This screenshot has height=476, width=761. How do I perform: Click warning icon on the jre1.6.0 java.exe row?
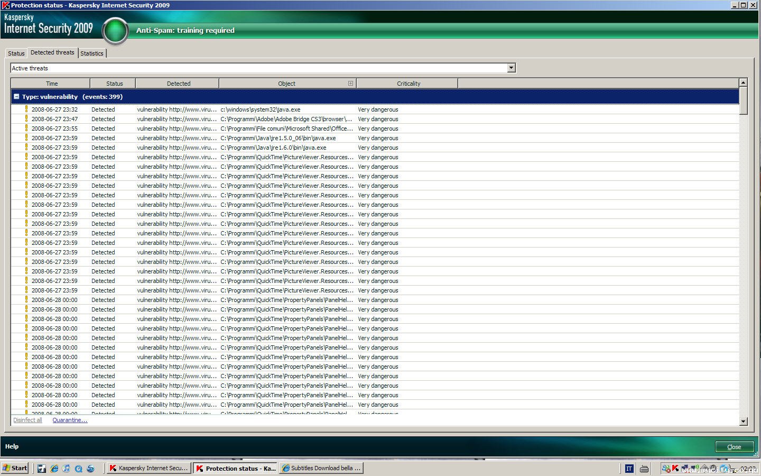(x=26, y=148)
